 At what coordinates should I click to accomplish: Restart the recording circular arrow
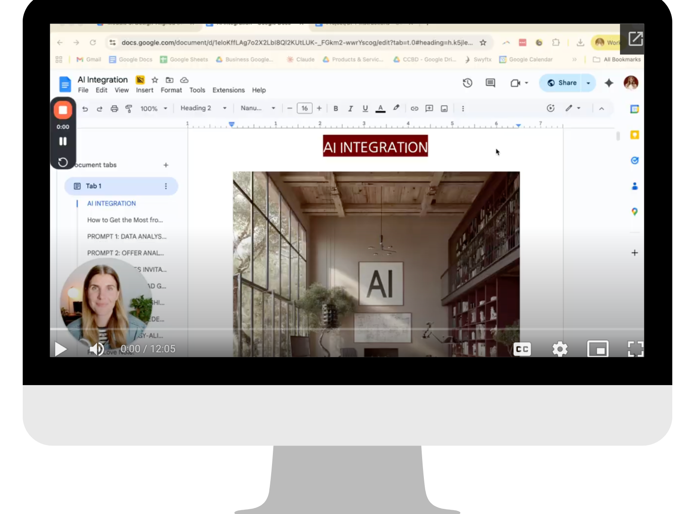(x=63, y=162)
